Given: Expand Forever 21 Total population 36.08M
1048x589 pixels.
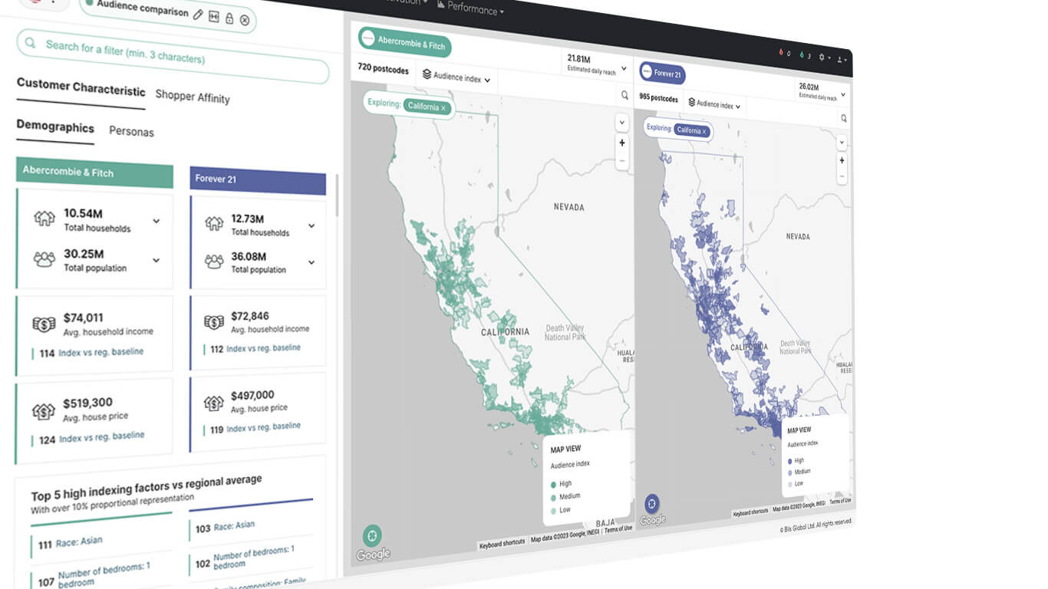Looking at the screenshot, I should tap(311, 262).
